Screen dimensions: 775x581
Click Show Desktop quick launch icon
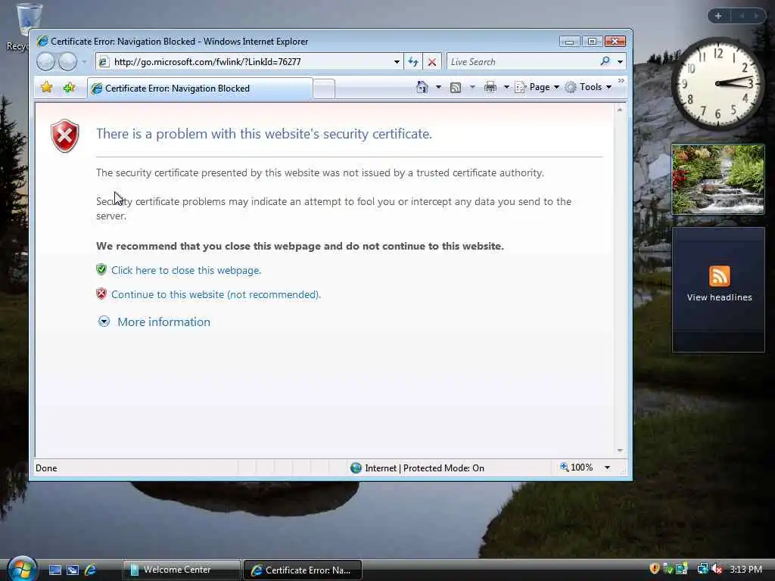point(55,570)
